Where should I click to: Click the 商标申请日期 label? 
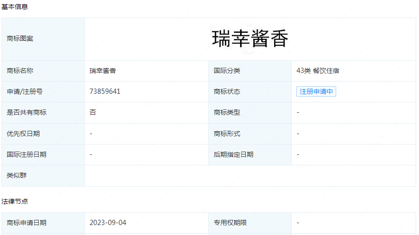click(x=27, y=223)
